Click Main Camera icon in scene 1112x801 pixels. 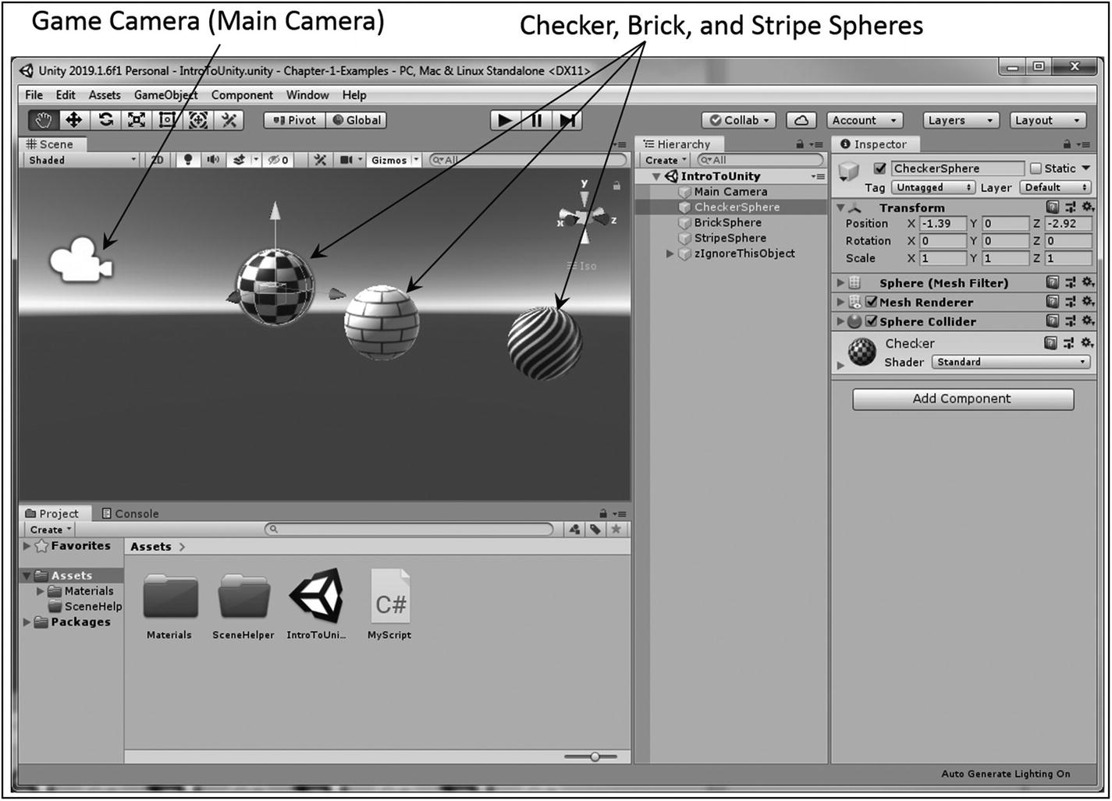coord(81,259)
